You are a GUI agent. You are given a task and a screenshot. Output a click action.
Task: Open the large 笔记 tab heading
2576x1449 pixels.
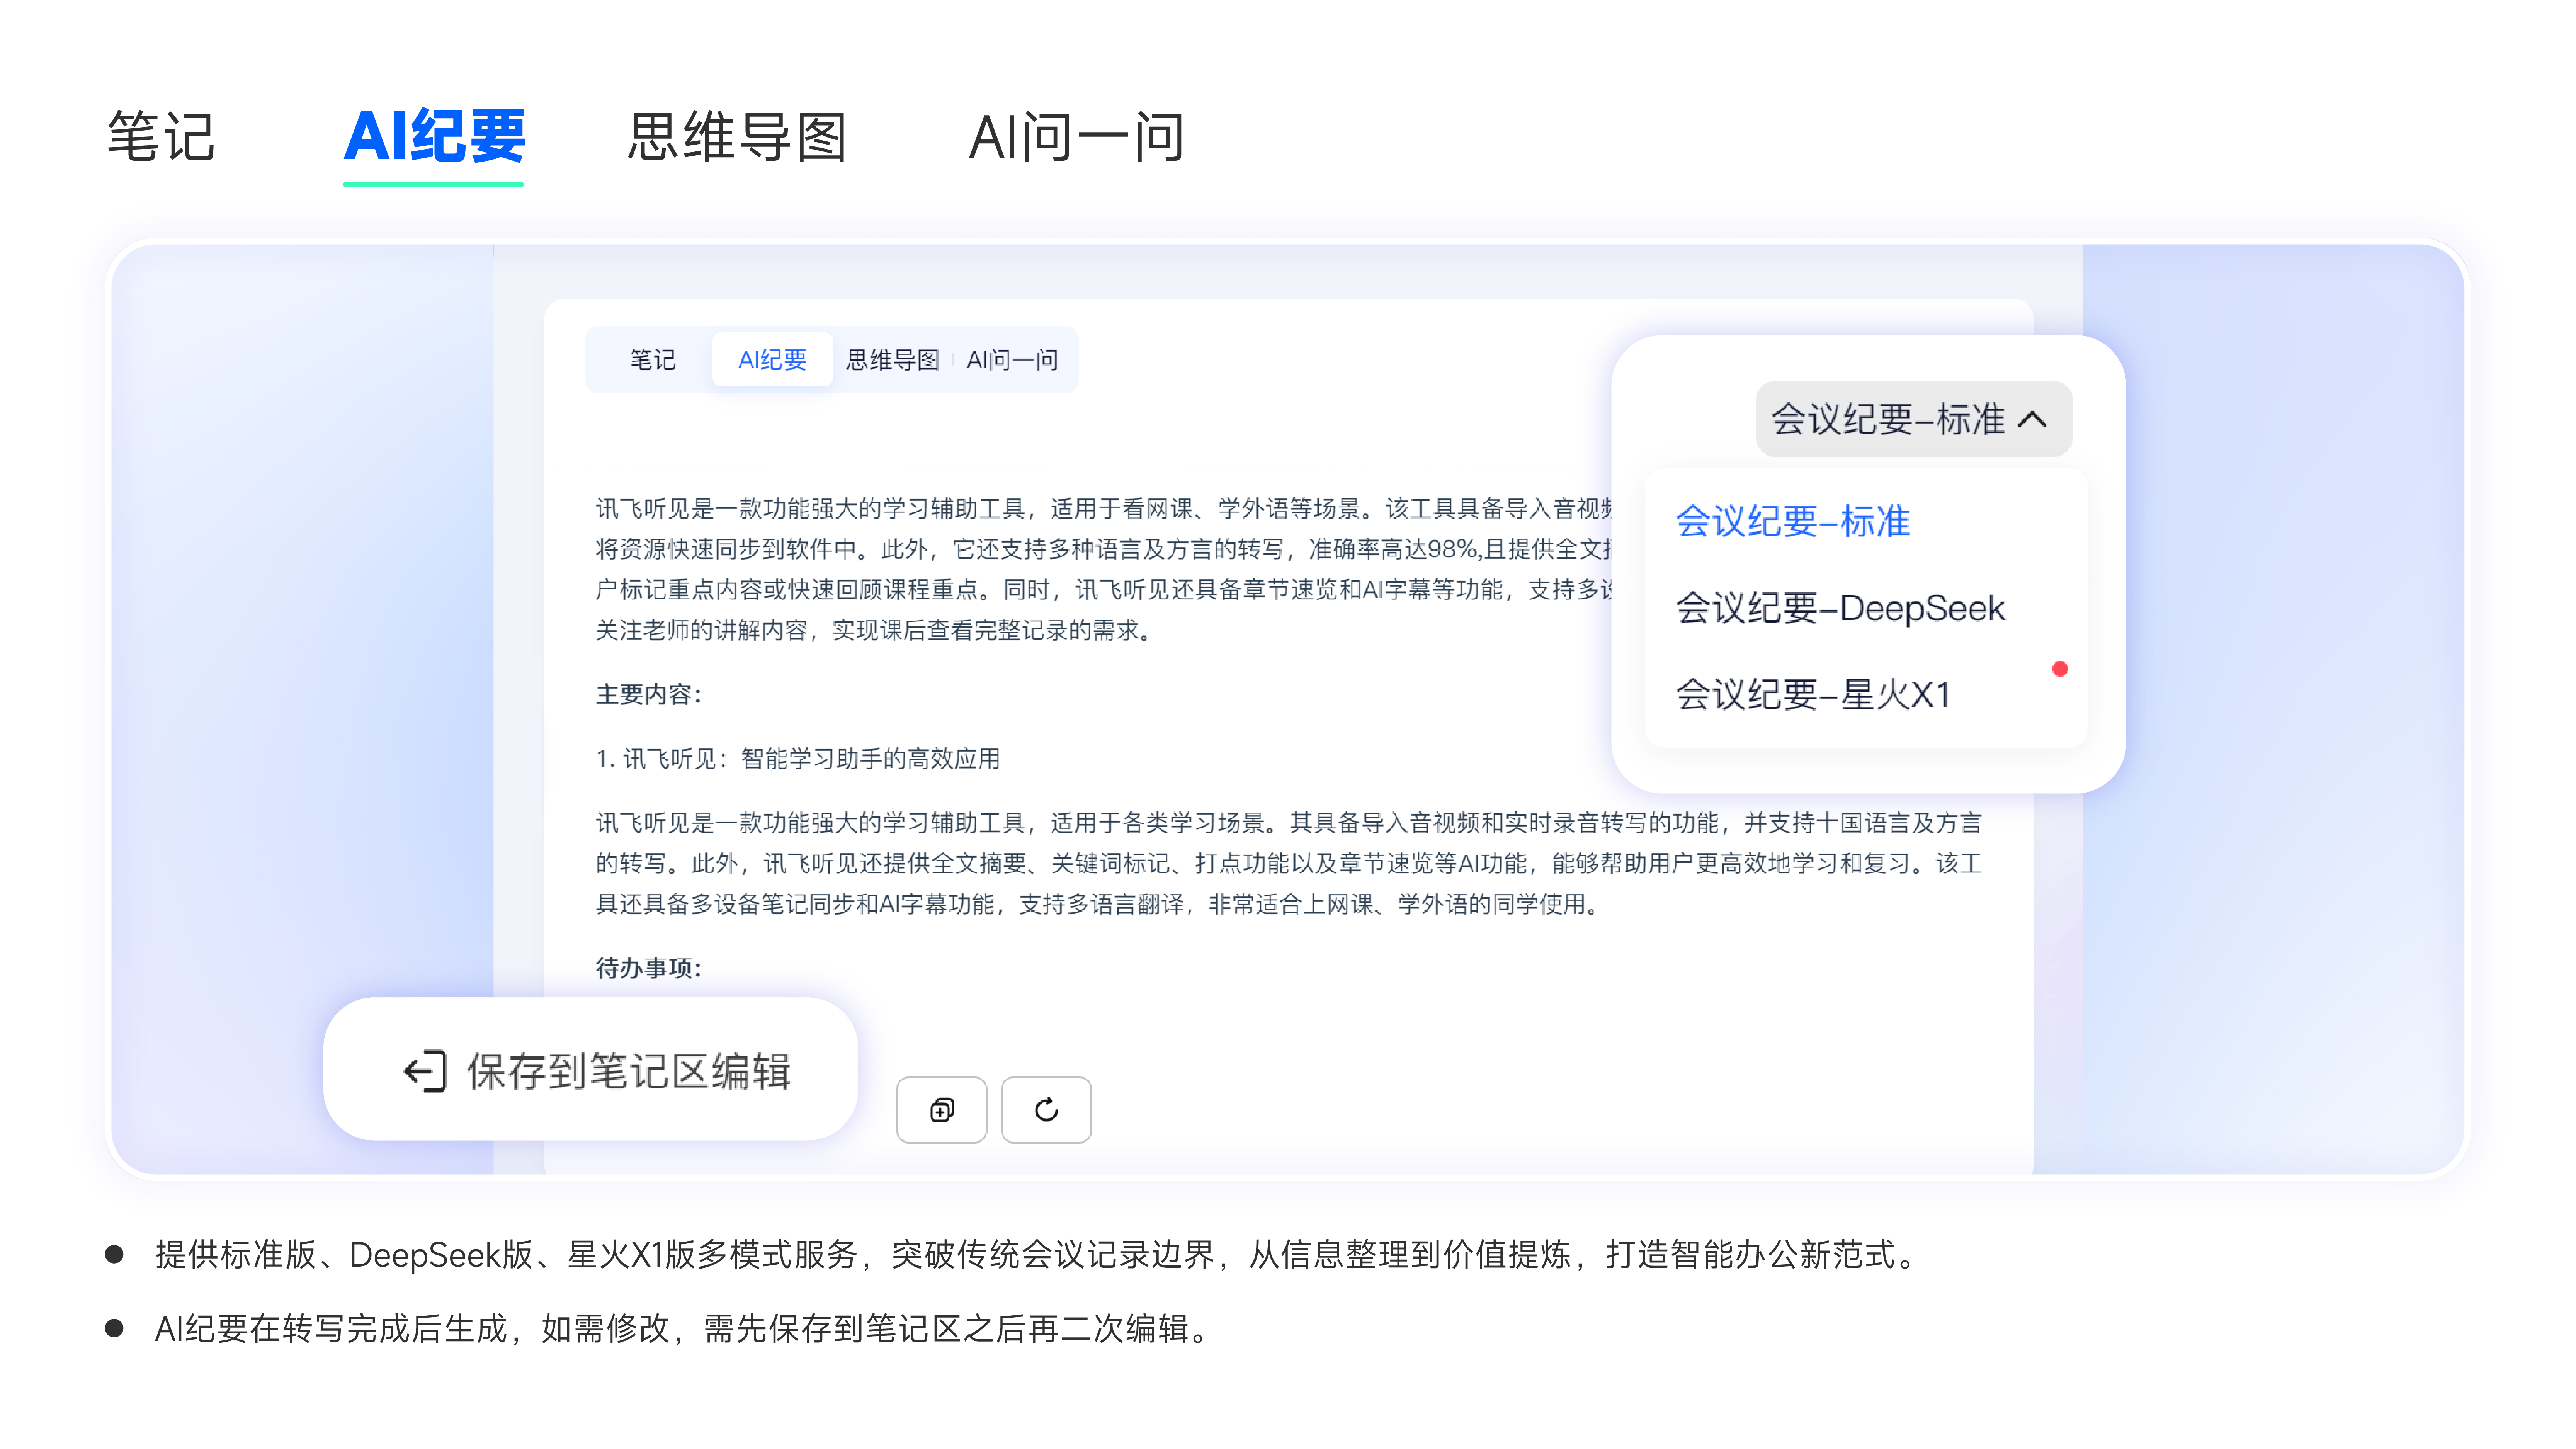click(x=161, y=137)
